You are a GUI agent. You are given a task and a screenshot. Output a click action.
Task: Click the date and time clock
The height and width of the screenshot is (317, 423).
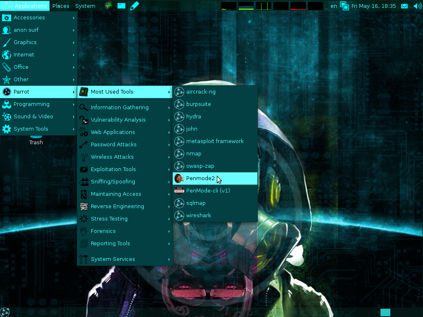pyautogui.click(x=373, y=6)
